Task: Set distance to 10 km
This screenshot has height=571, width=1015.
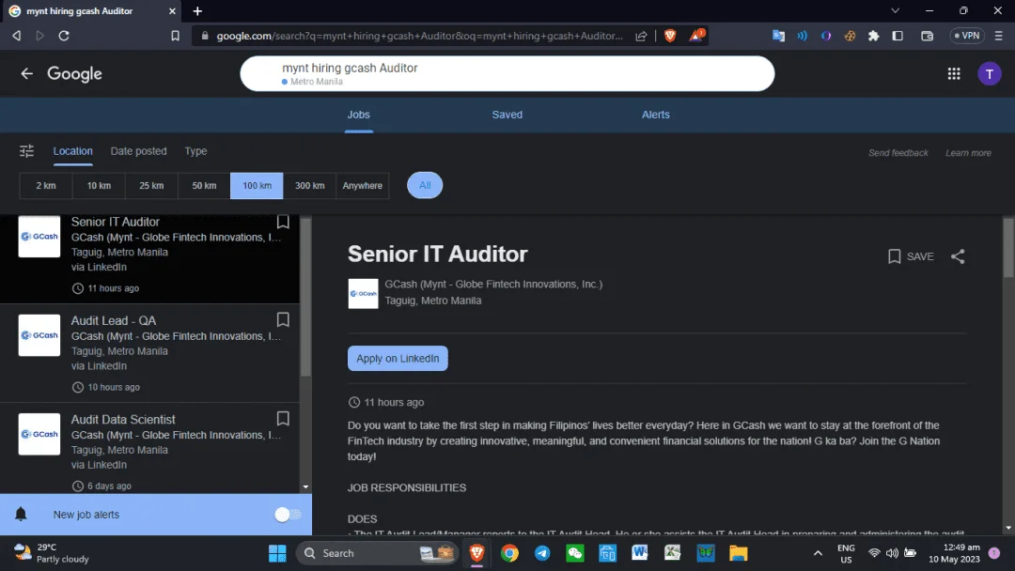Action: (x=99, y=186)
